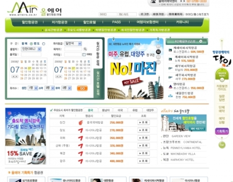Screen dimensions: 233x182
Task: Select banner slide indicator 01
Action: click(x=158, y=47)
